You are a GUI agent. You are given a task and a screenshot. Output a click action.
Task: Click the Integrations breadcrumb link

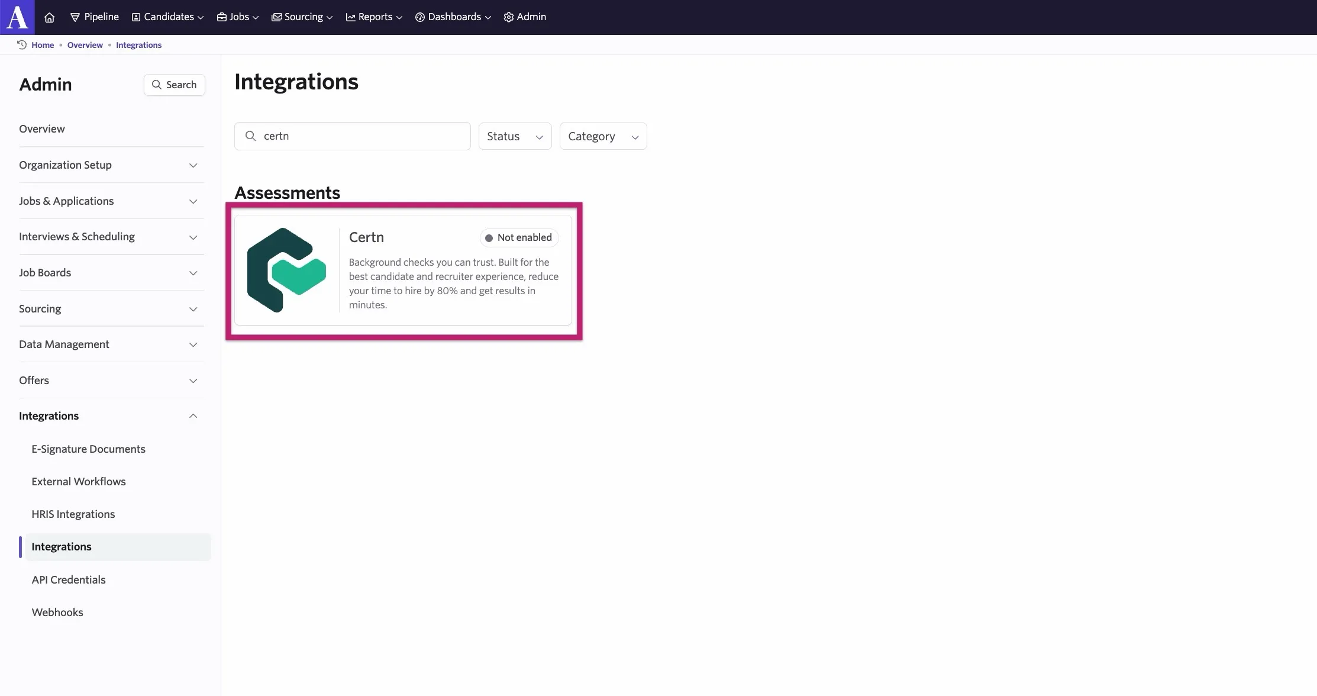(138, 45)
